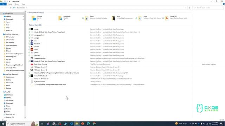Select Week - 01 Code With Redoy file

click(50, 61)
